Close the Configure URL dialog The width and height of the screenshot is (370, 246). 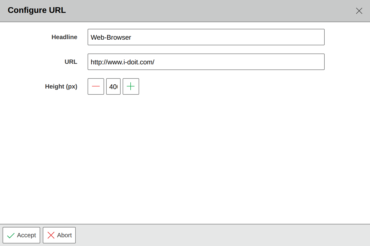click(x=359, y=11)
